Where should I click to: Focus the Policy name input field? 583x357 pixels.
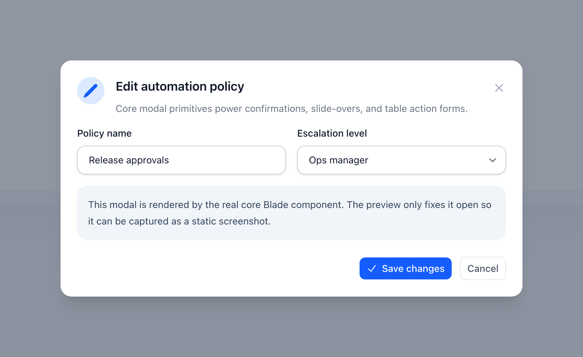pos(181,160)
